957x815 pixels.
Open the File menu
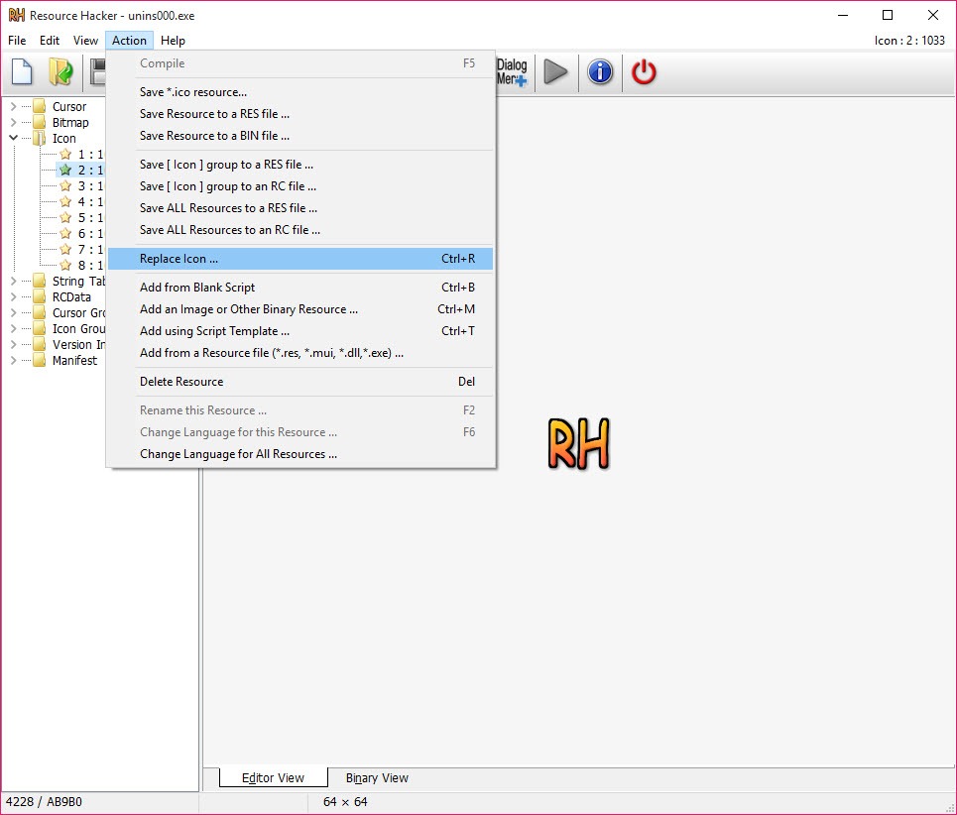(17, 41)
